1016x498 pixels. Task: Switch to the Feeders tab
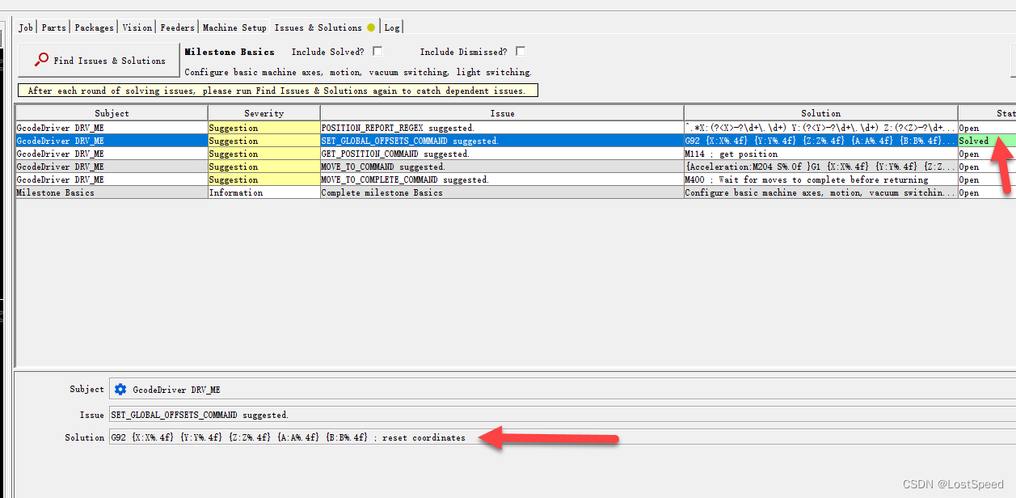pyautogui.click(x=177, y=27)
